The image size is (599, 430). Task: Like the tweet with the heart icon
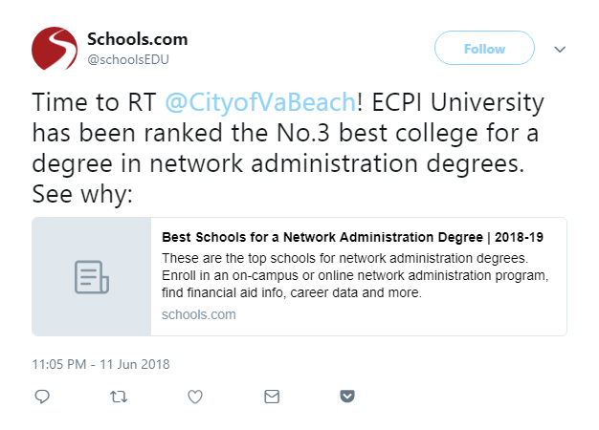pos(195,397)
